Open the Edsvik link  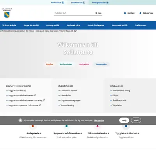(115, 95)
